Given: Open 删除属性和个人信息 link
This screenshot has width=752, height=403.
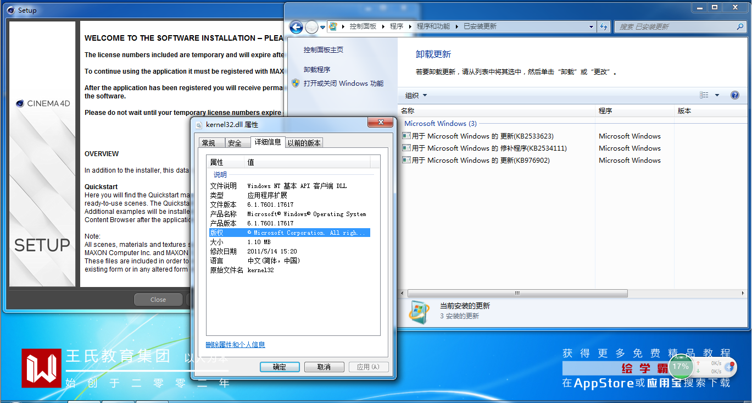Looking at the screenshot, I should click(235, 345).
